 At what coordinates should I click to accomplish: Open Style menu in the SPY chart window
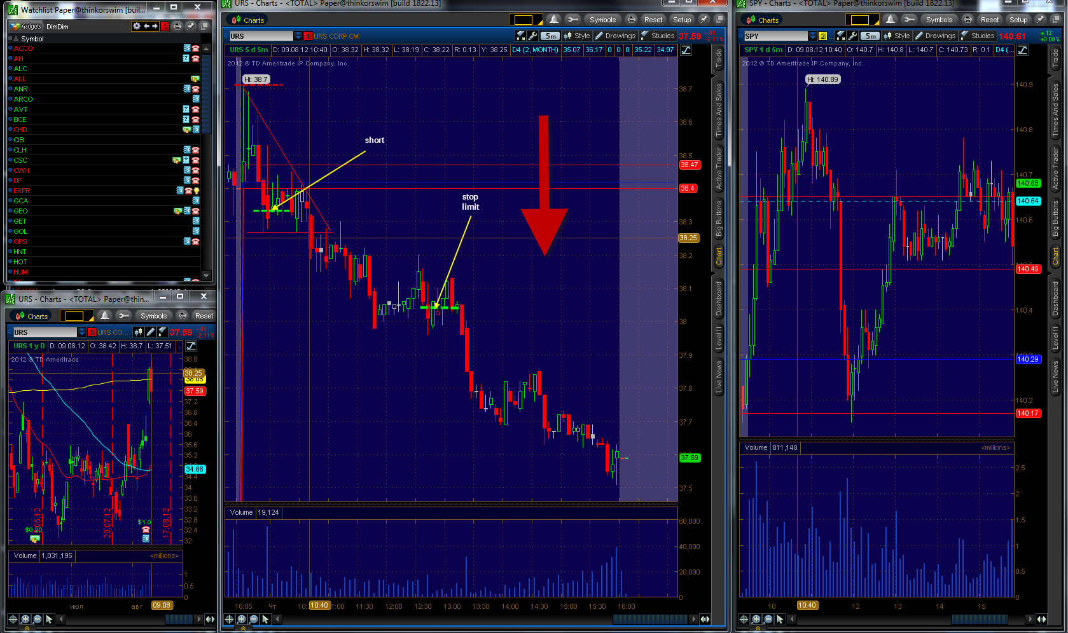tap(897, 36)
